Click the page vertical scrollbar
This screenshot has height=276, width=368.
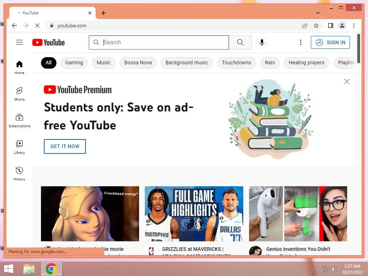pos(358,48)
